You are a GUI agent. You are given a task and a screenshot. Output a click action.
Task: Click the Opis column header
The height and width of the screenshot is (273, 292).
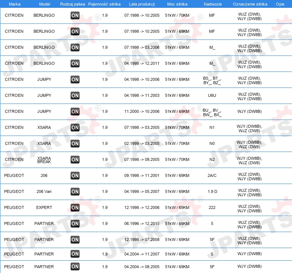tap(280, 4)
